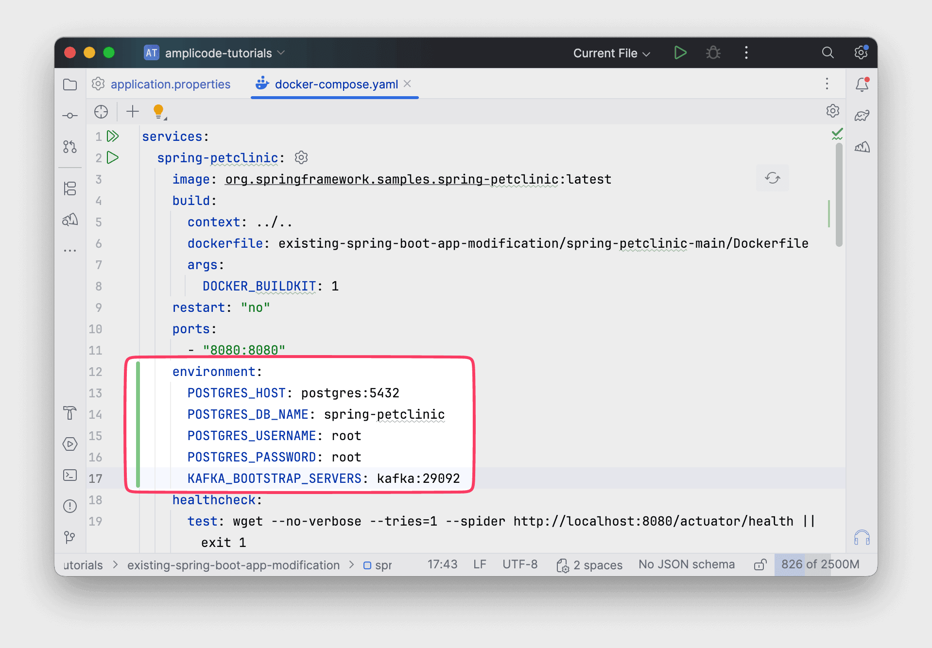The height and width of the screenshot is (648, 932).
Task: Click the DOCKER_BUILDKIT key text
Action: point(259,286)
